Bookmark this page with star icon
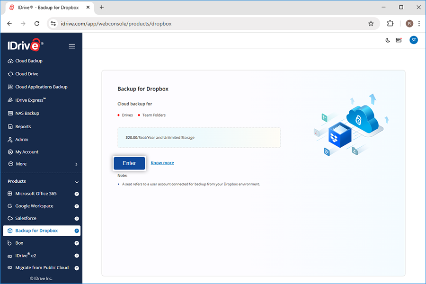The image size is (426, 284). [371, 24]
